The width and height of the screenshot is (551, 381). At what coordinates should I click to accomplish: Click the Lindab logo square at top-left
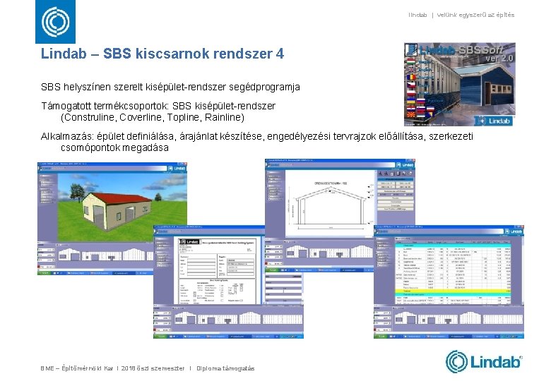coord(55,22)
